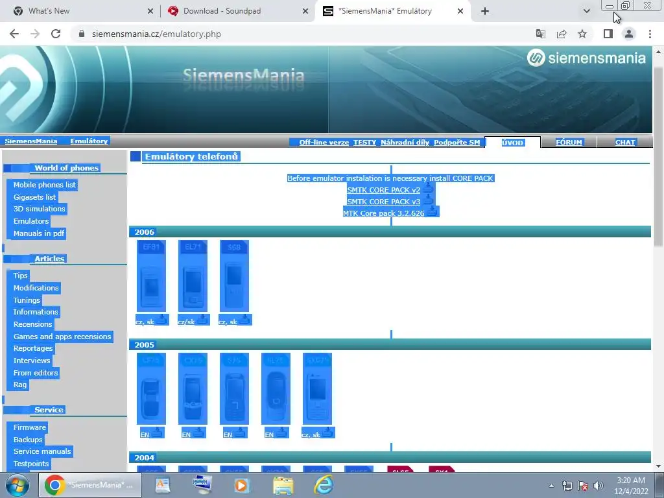Click download icon beside SMTK CORE PACK v3

pos(428,200)
